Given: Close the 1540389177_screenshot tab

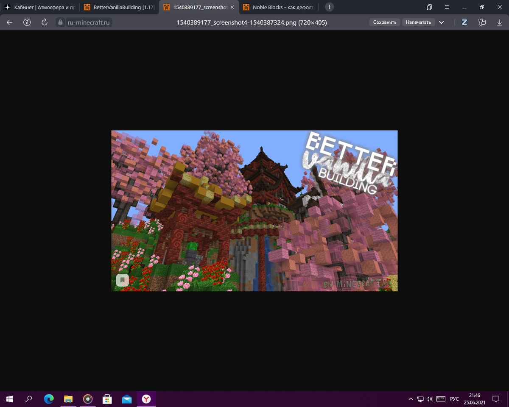Looking at the screenshot, I should [x=232, y=7].
